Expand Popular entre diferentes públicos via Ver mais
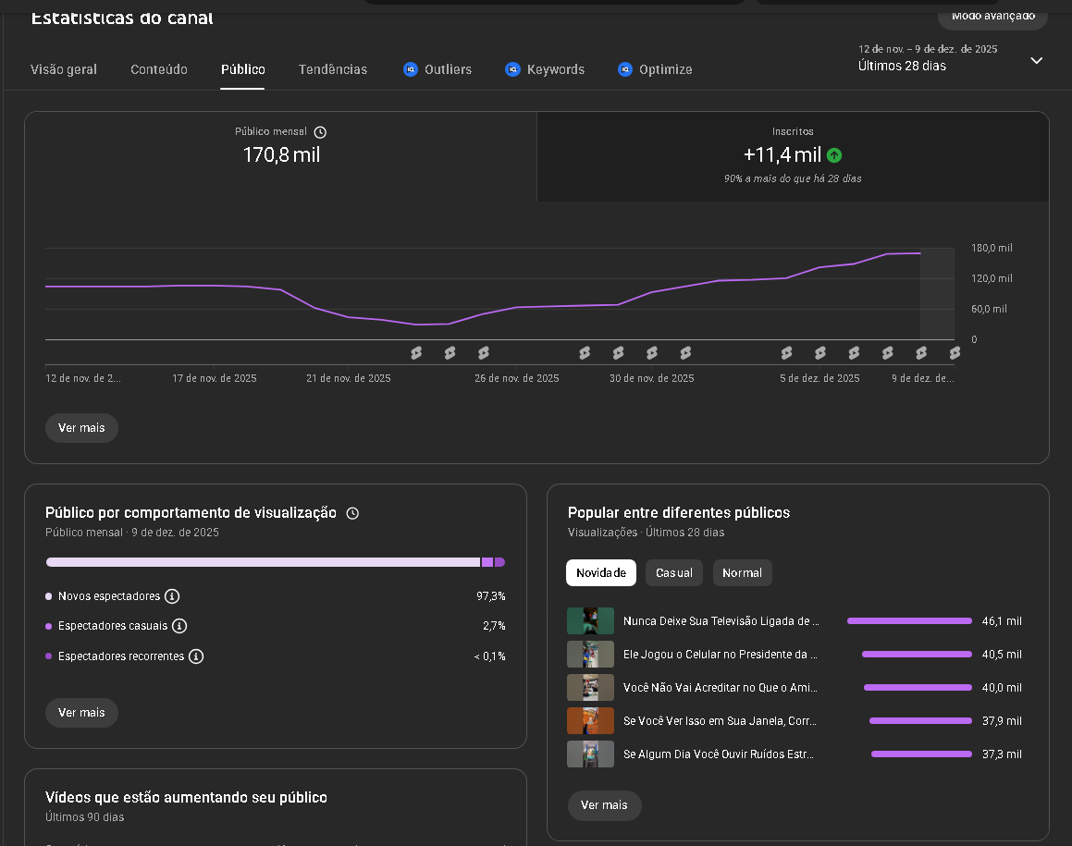This screenshot has height=846, width=1072. (604, 805)
